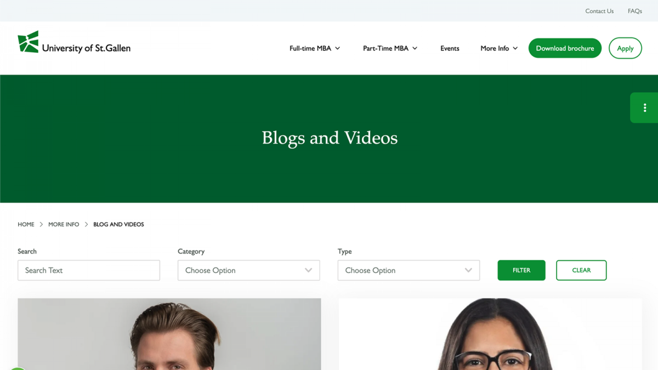This screenshot has width=658, height=370.
Task: Open the green three-dot side menu
Action: 644,108
